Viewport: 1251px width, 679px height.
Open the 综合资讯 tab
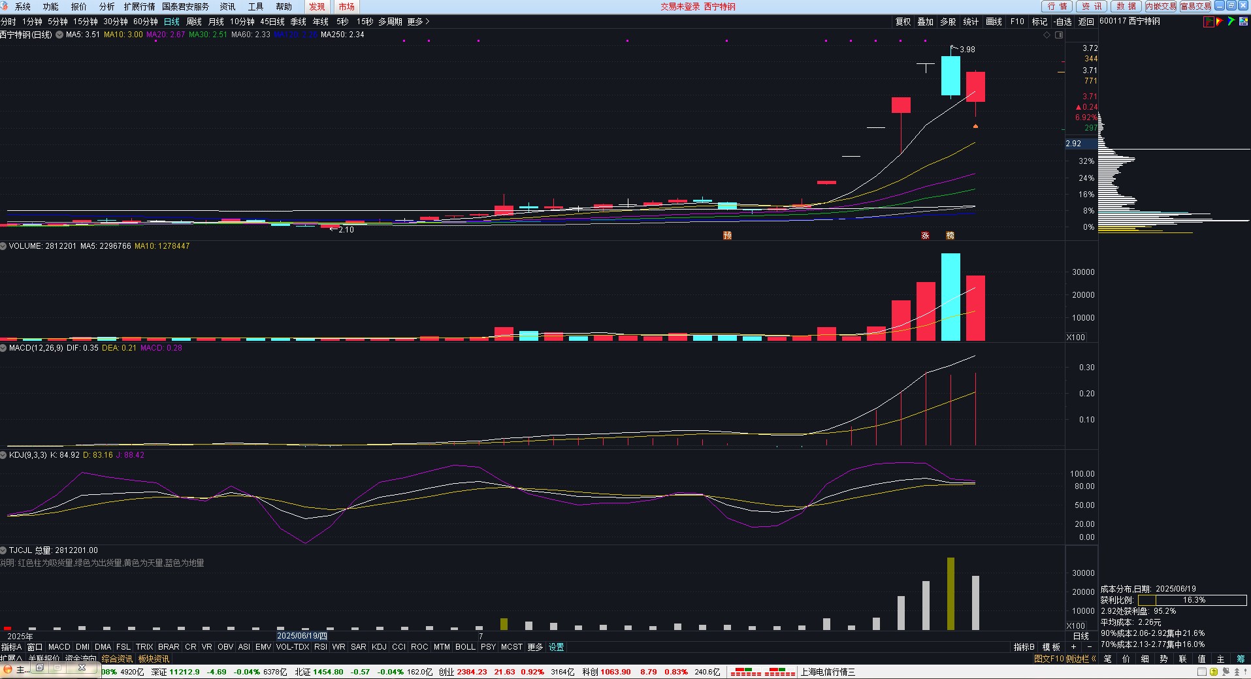pos(117,659)
